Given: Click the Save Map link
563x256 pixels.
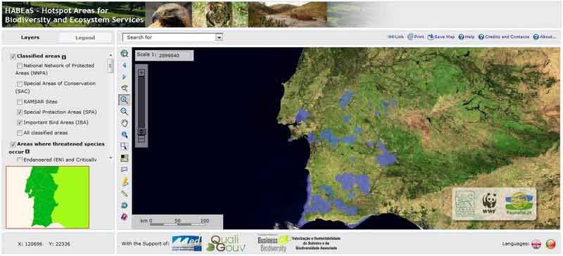Looking at the screenshot, I should pos(441,37).
